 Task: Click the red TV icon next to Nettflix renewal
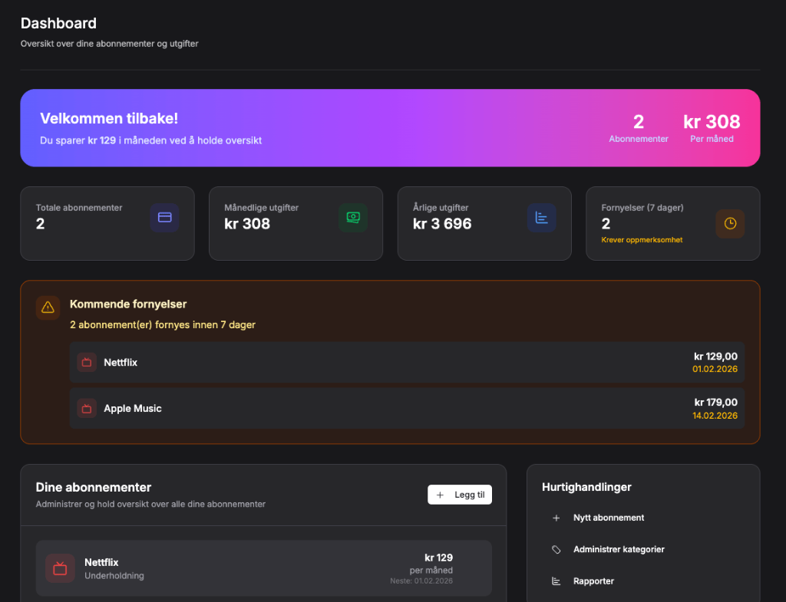[x=86, y=362]
